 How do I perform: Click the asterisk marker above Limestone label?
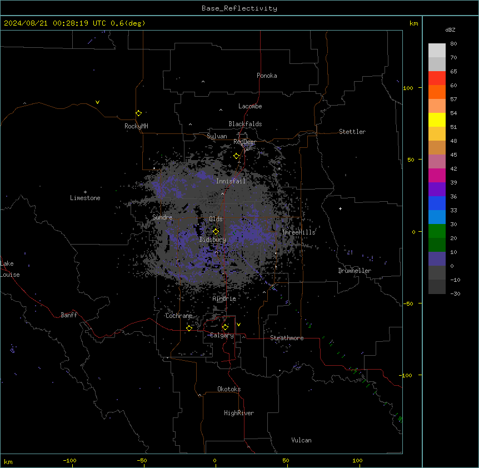[85, 192]
